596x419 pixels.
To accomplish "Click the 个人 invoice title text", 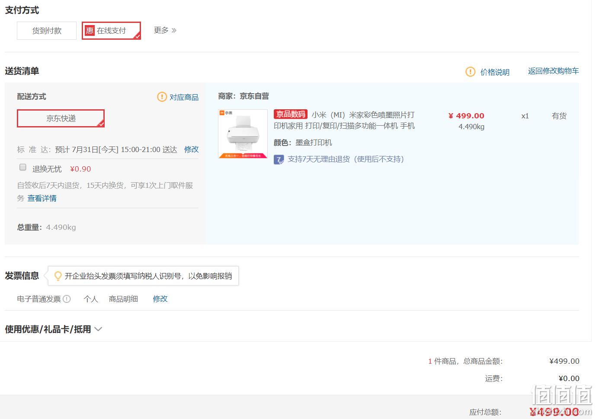I will tap(91, 299).
